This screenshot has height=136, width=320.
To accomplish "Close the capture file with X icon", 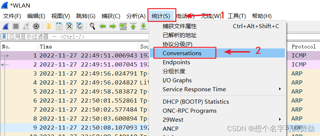I will pyautogui.click(x=69, y=26).
